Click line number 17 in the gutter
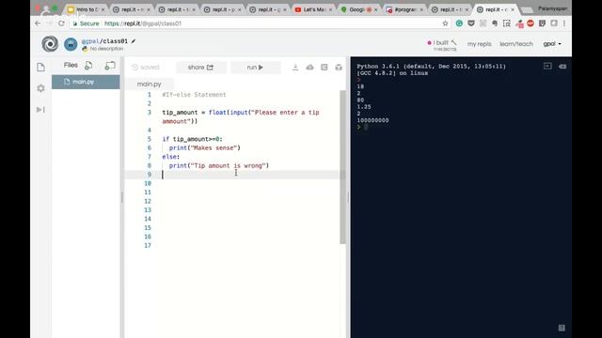This screenshot has height=338, width=602. [x=148, y=245]
